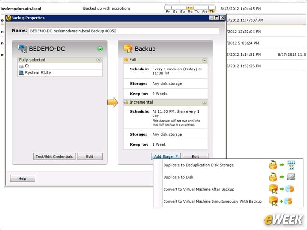Choose Duplicate to Disk

[178, 177]
